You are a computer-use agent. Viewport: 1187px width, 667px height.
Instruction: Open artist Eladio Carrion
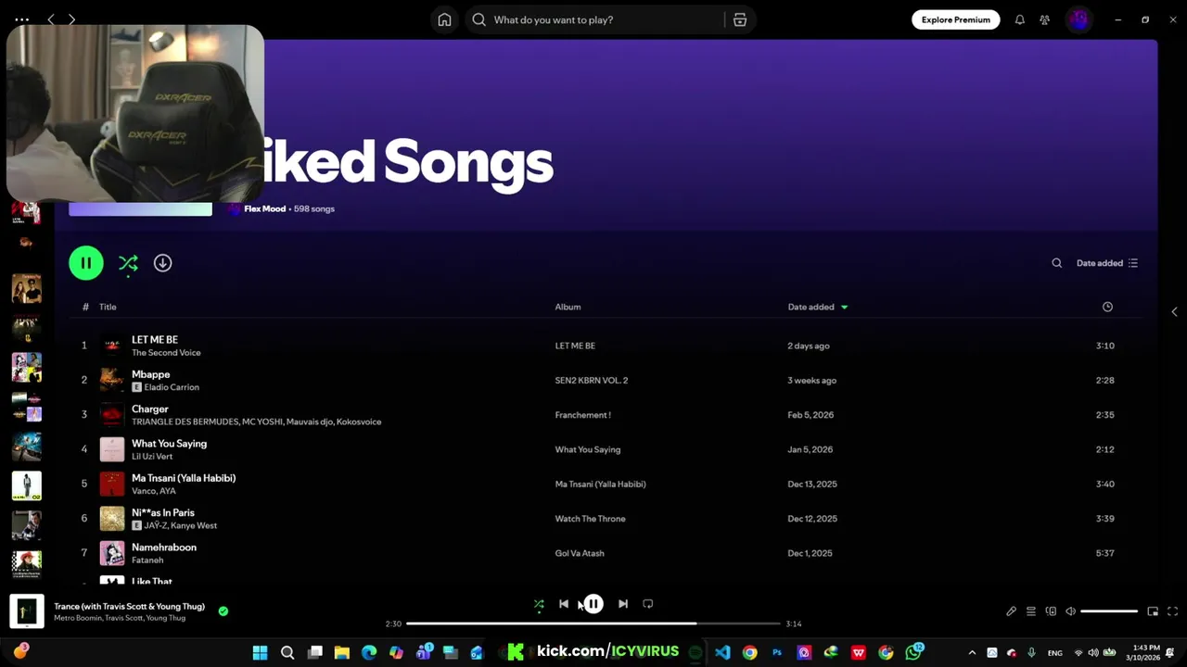tap(172, 387)
